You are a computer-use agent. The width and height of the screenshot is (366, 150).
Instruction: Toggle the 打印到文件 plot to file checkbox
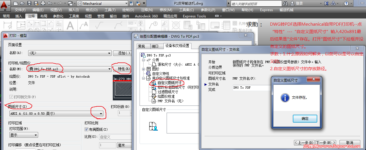click(11, 97)
